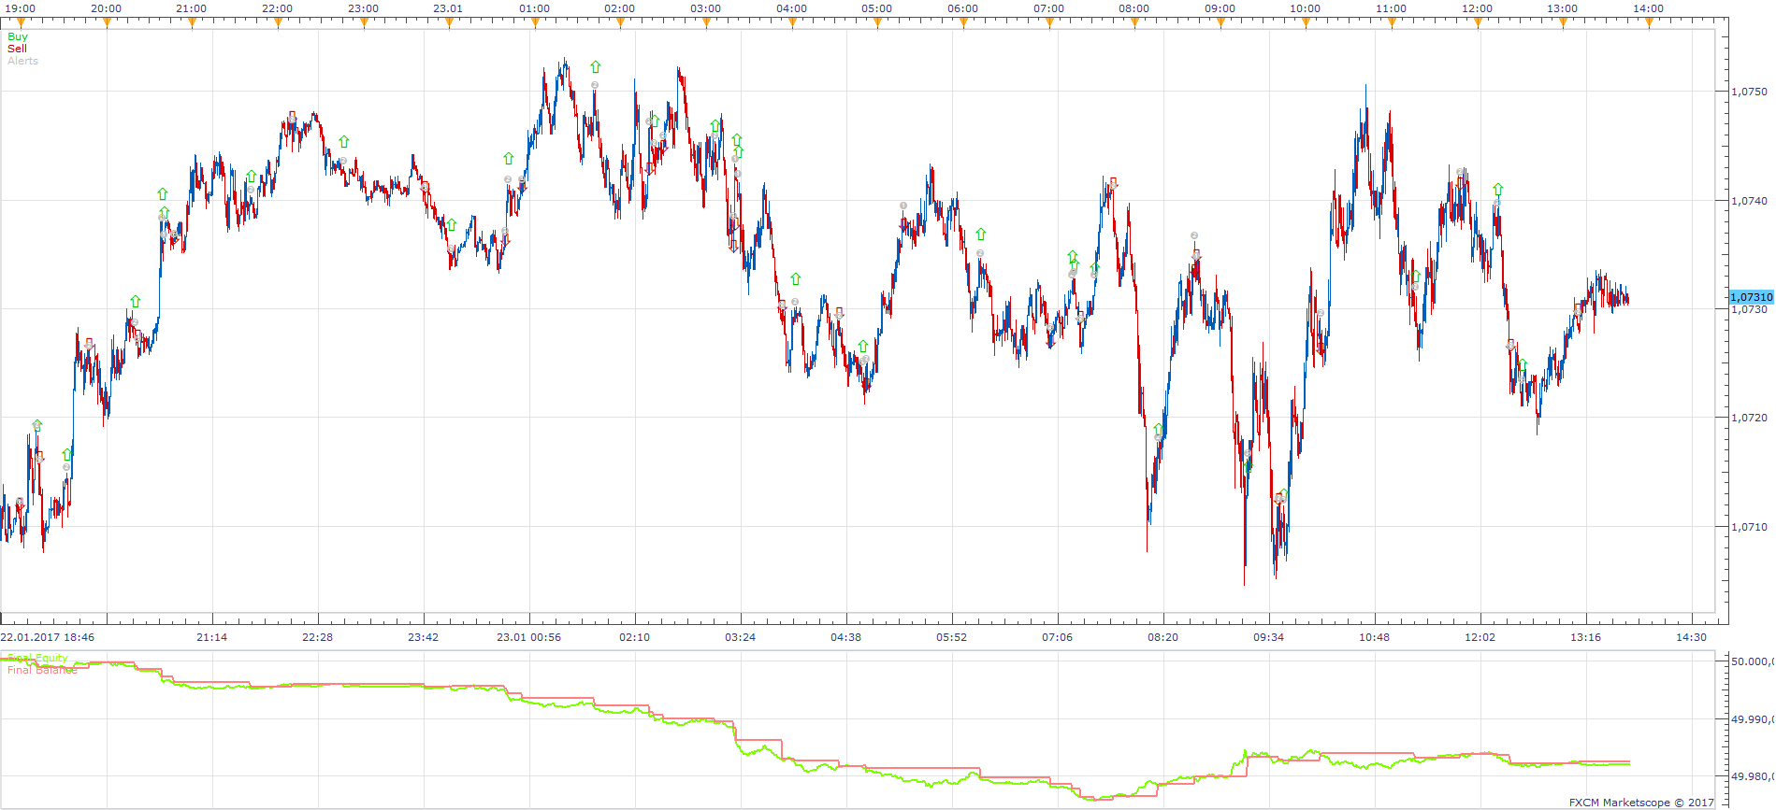The width and height of the screenshot is (1776, 810).
Task: Click the 10:00 top time label
Action: tap(1306, 8)
